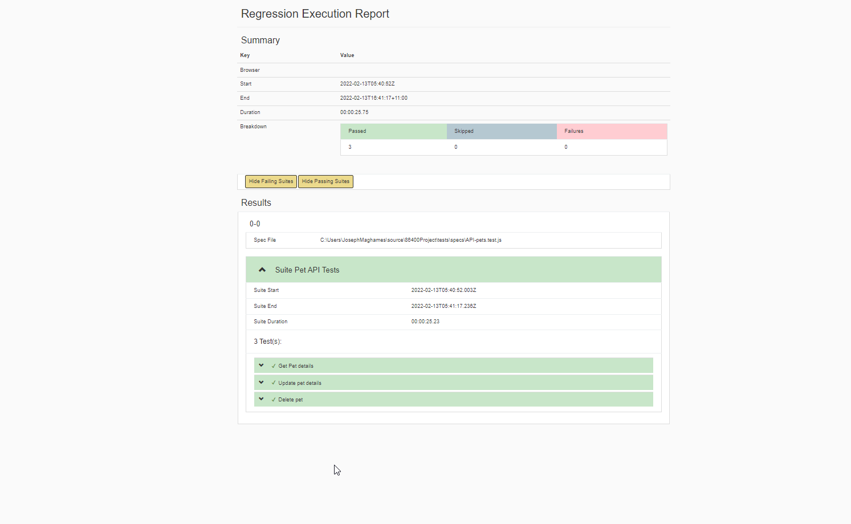Select the Delete pet test label
Viewport: 851px width, 524px height.
pos(291,400)
